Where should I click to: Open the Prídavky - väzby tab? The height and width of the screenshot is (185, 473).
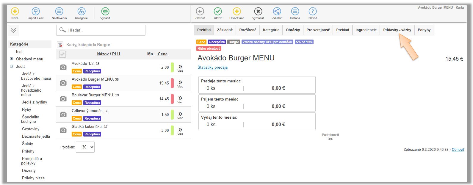(397, 30)
